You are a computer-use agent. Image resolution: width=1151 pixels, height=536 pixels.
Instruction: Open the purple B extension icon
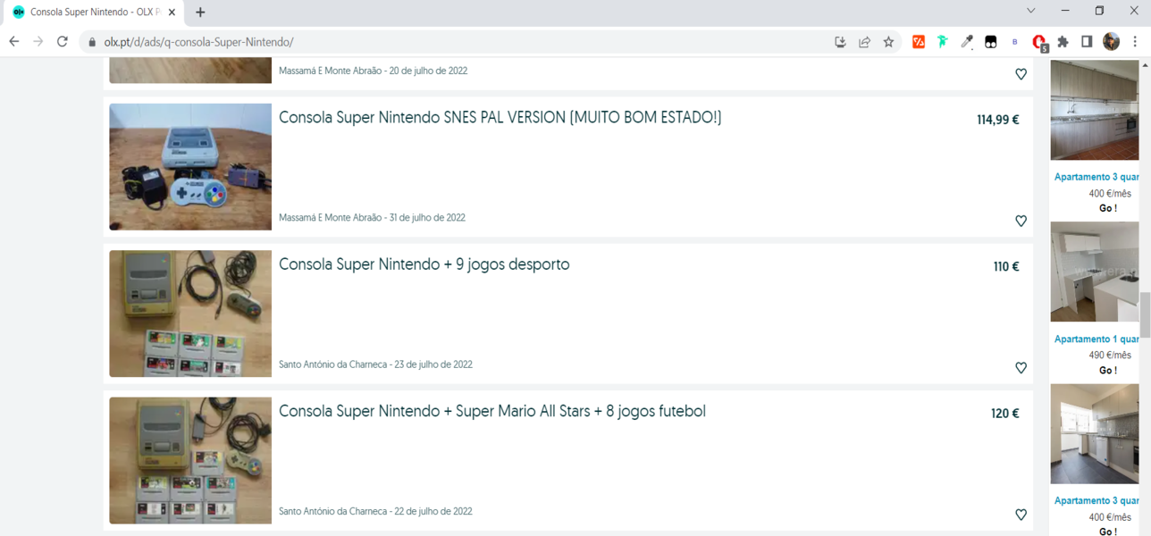point(1015,42)
